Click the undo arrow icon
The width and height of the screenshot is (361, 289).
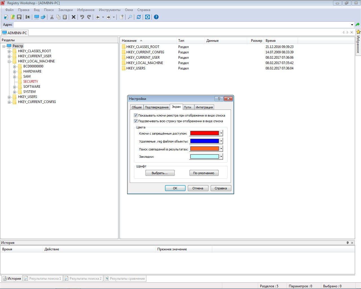[x=82, y=17]
